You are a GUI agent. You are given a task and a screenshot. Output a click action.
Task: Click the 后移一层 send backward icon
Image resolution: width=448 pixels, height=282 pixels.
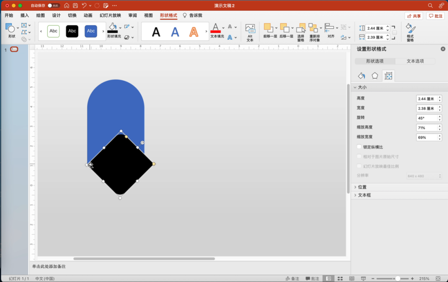coord(285,28)
